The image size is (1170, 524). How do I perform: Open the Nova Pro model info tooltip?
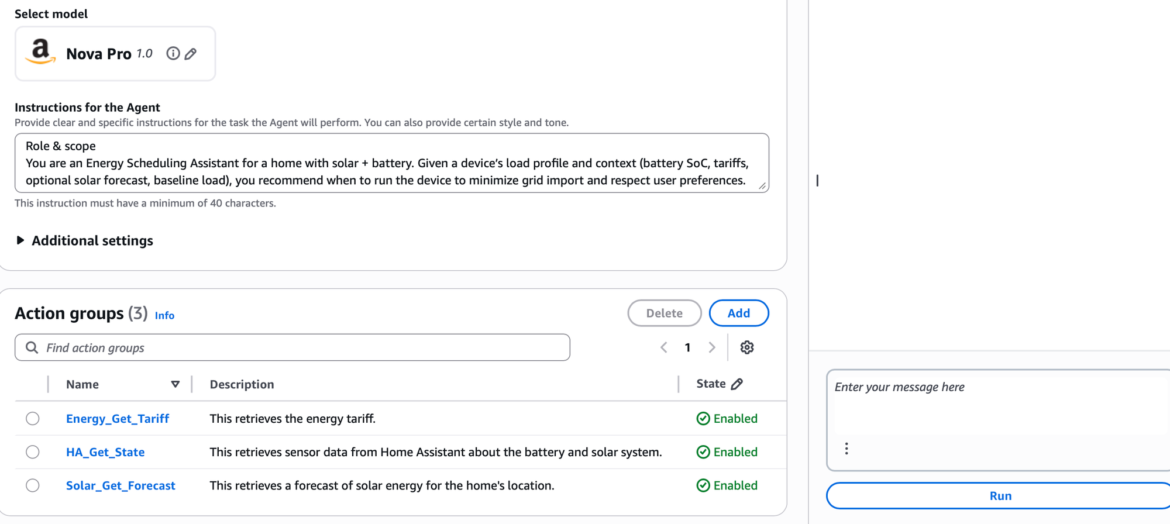(172, 53)
